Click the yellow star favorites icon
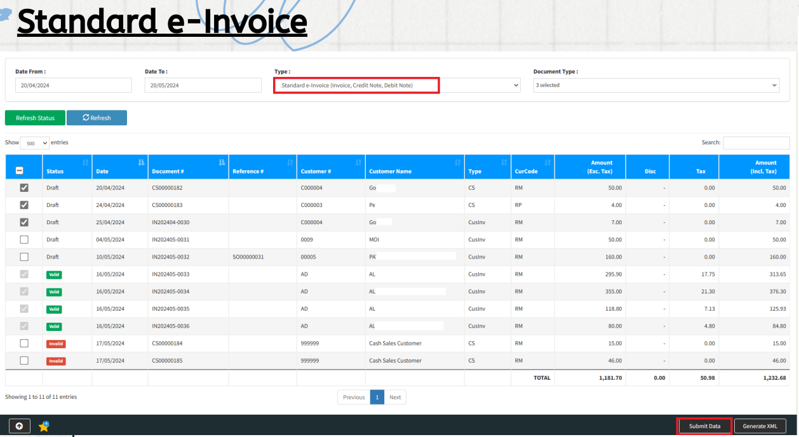The height and width of the screenshot is (437, 799). pos(44,427)
